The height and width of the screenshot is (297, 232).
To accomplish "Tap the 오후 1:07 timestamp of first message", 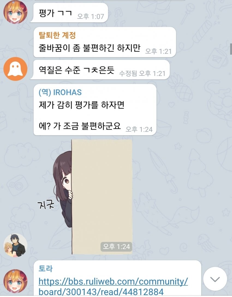I will 91,16.
